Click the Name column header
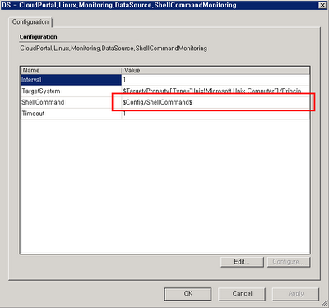The width and height of the screenshot is (329, 308). [71, 71]
